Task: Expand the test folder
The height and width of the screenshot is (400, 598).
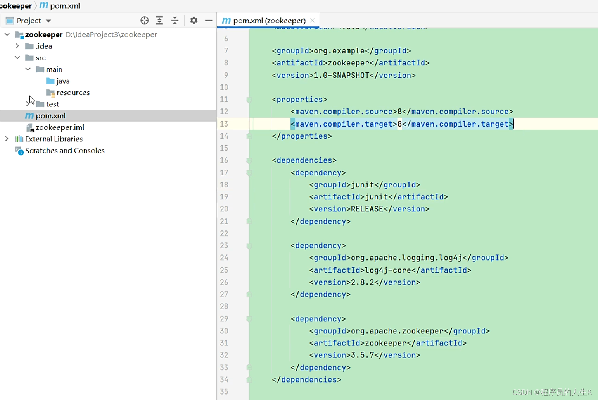Action: (28, 104)
